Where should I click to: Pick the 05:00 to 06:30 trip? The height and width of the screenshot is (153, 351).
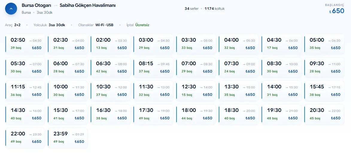pos(324,44)
